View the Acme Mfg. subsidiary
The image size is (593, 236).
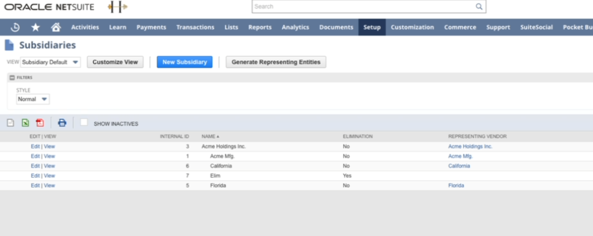coord(50,156)
